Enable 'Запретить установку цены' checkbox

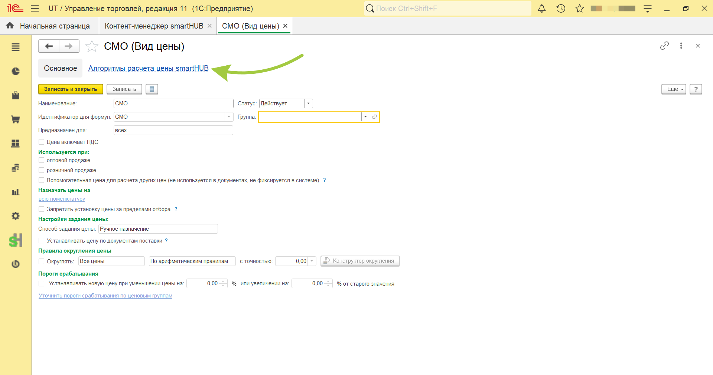coord(42,209)
